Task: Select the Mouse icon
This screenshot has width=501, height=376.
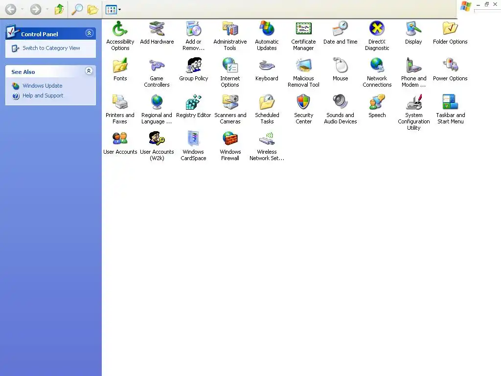Action: [x=341, y=66]
